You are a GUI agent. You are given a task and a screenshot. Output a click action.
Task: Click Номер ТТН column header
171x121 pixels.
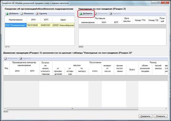coord(140,20)
